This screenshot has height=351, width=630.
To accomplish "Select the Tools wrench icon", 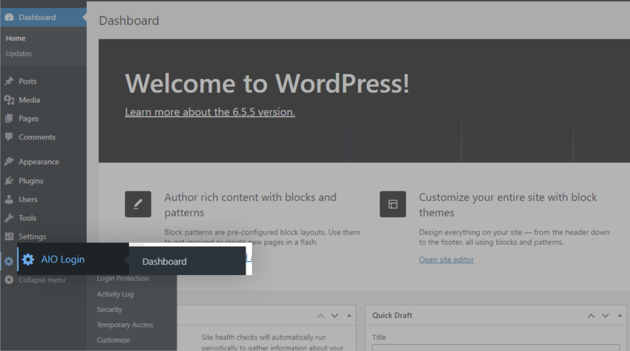I will (x=9, y=218).
